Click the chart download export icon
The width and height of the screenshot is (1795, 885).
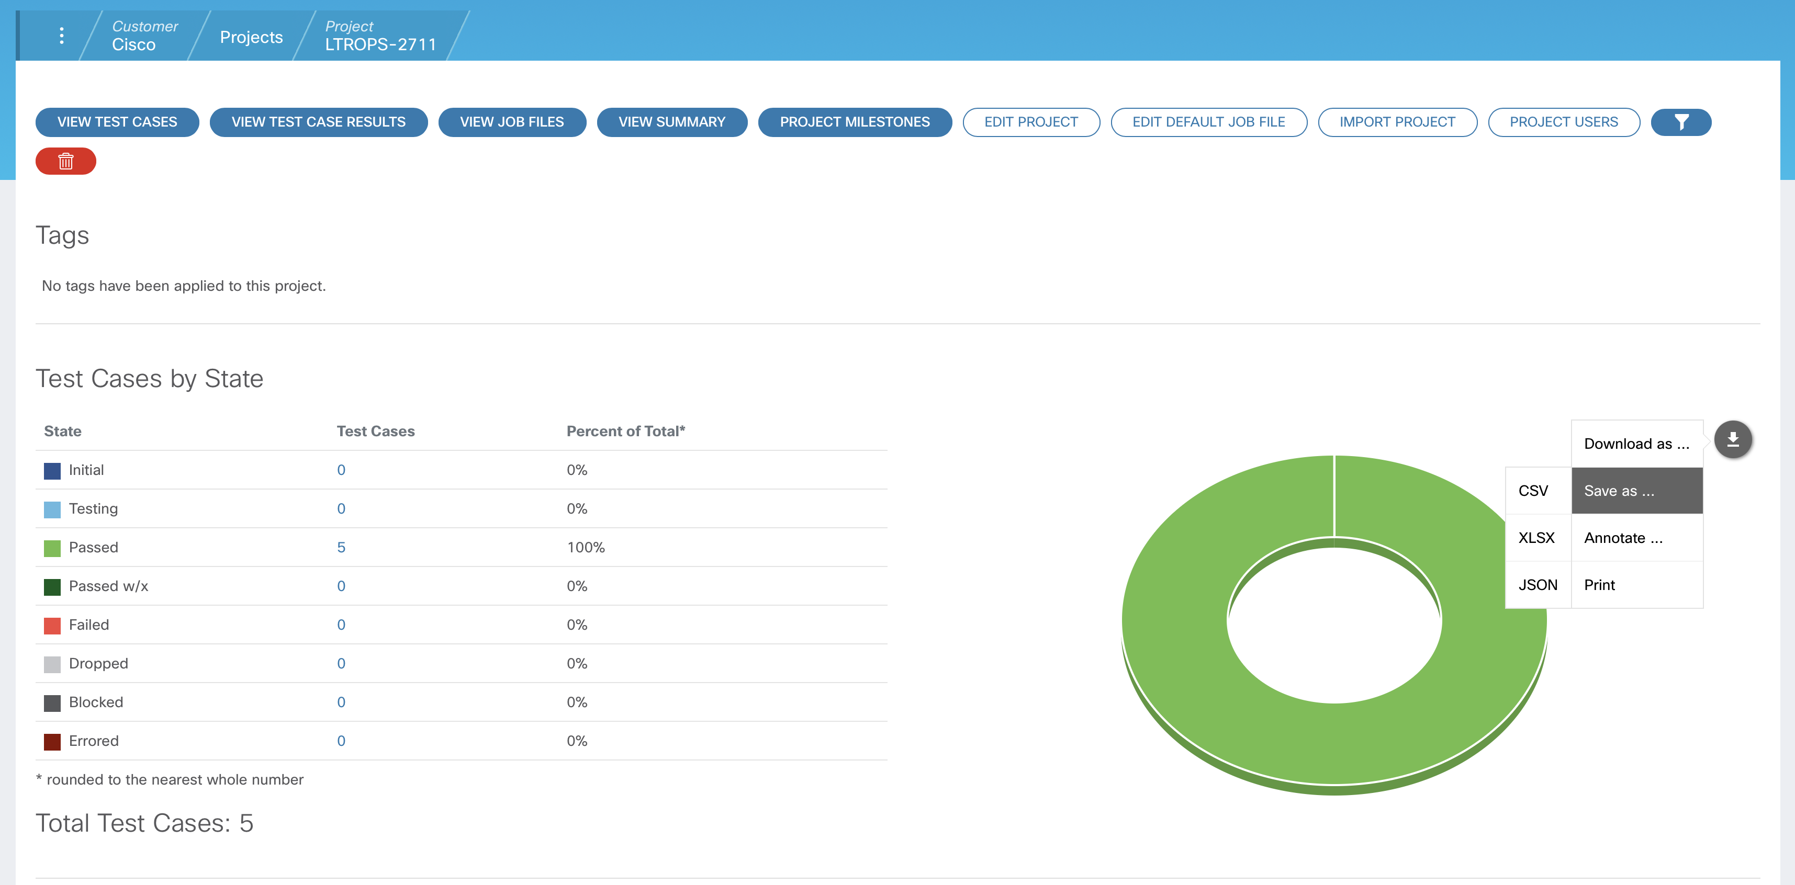pos(1732,440)
